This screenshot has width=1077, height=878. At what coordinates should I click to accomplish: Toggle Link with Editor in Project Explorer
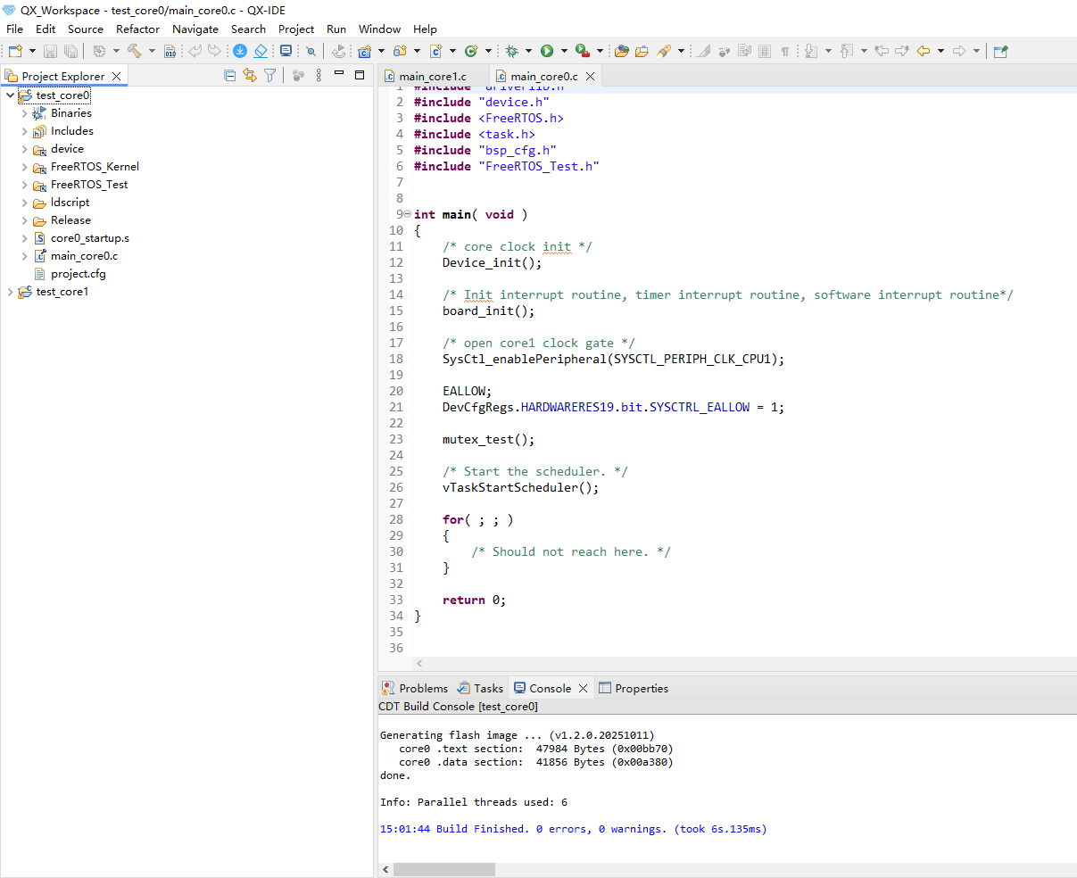[x=250, y=76]
